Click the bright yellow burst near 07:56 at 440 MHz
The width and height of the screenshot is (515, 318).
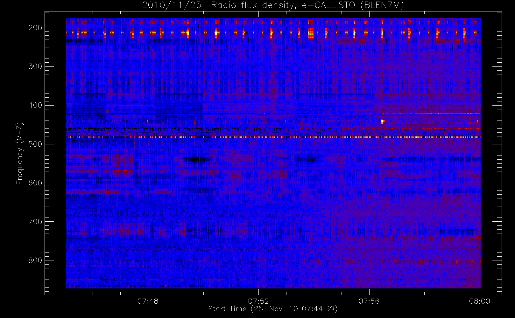click(x=382, y=121)
